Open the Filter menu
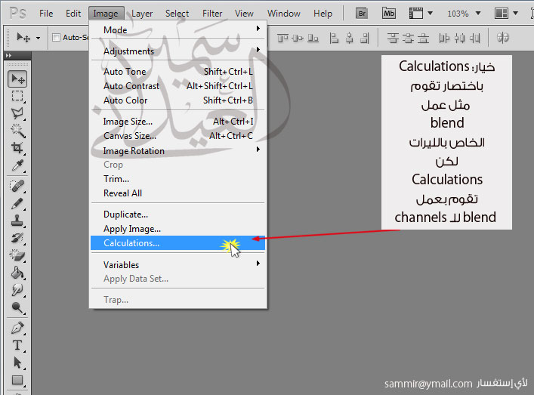Screen dimensions: 534x395 (212, 14)
